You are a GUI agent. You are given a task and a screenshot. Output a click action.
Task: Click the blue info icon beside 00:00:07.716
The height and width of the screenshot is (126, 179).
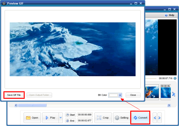tap(175, 78)
